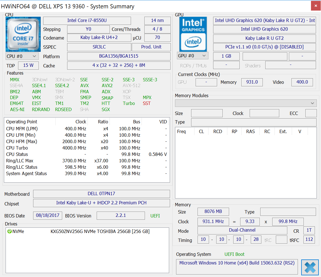This screenshot has height=277, width=321.
Task: Click the green UEFI label beside BIOS Version
Action: tap(155, 216)
